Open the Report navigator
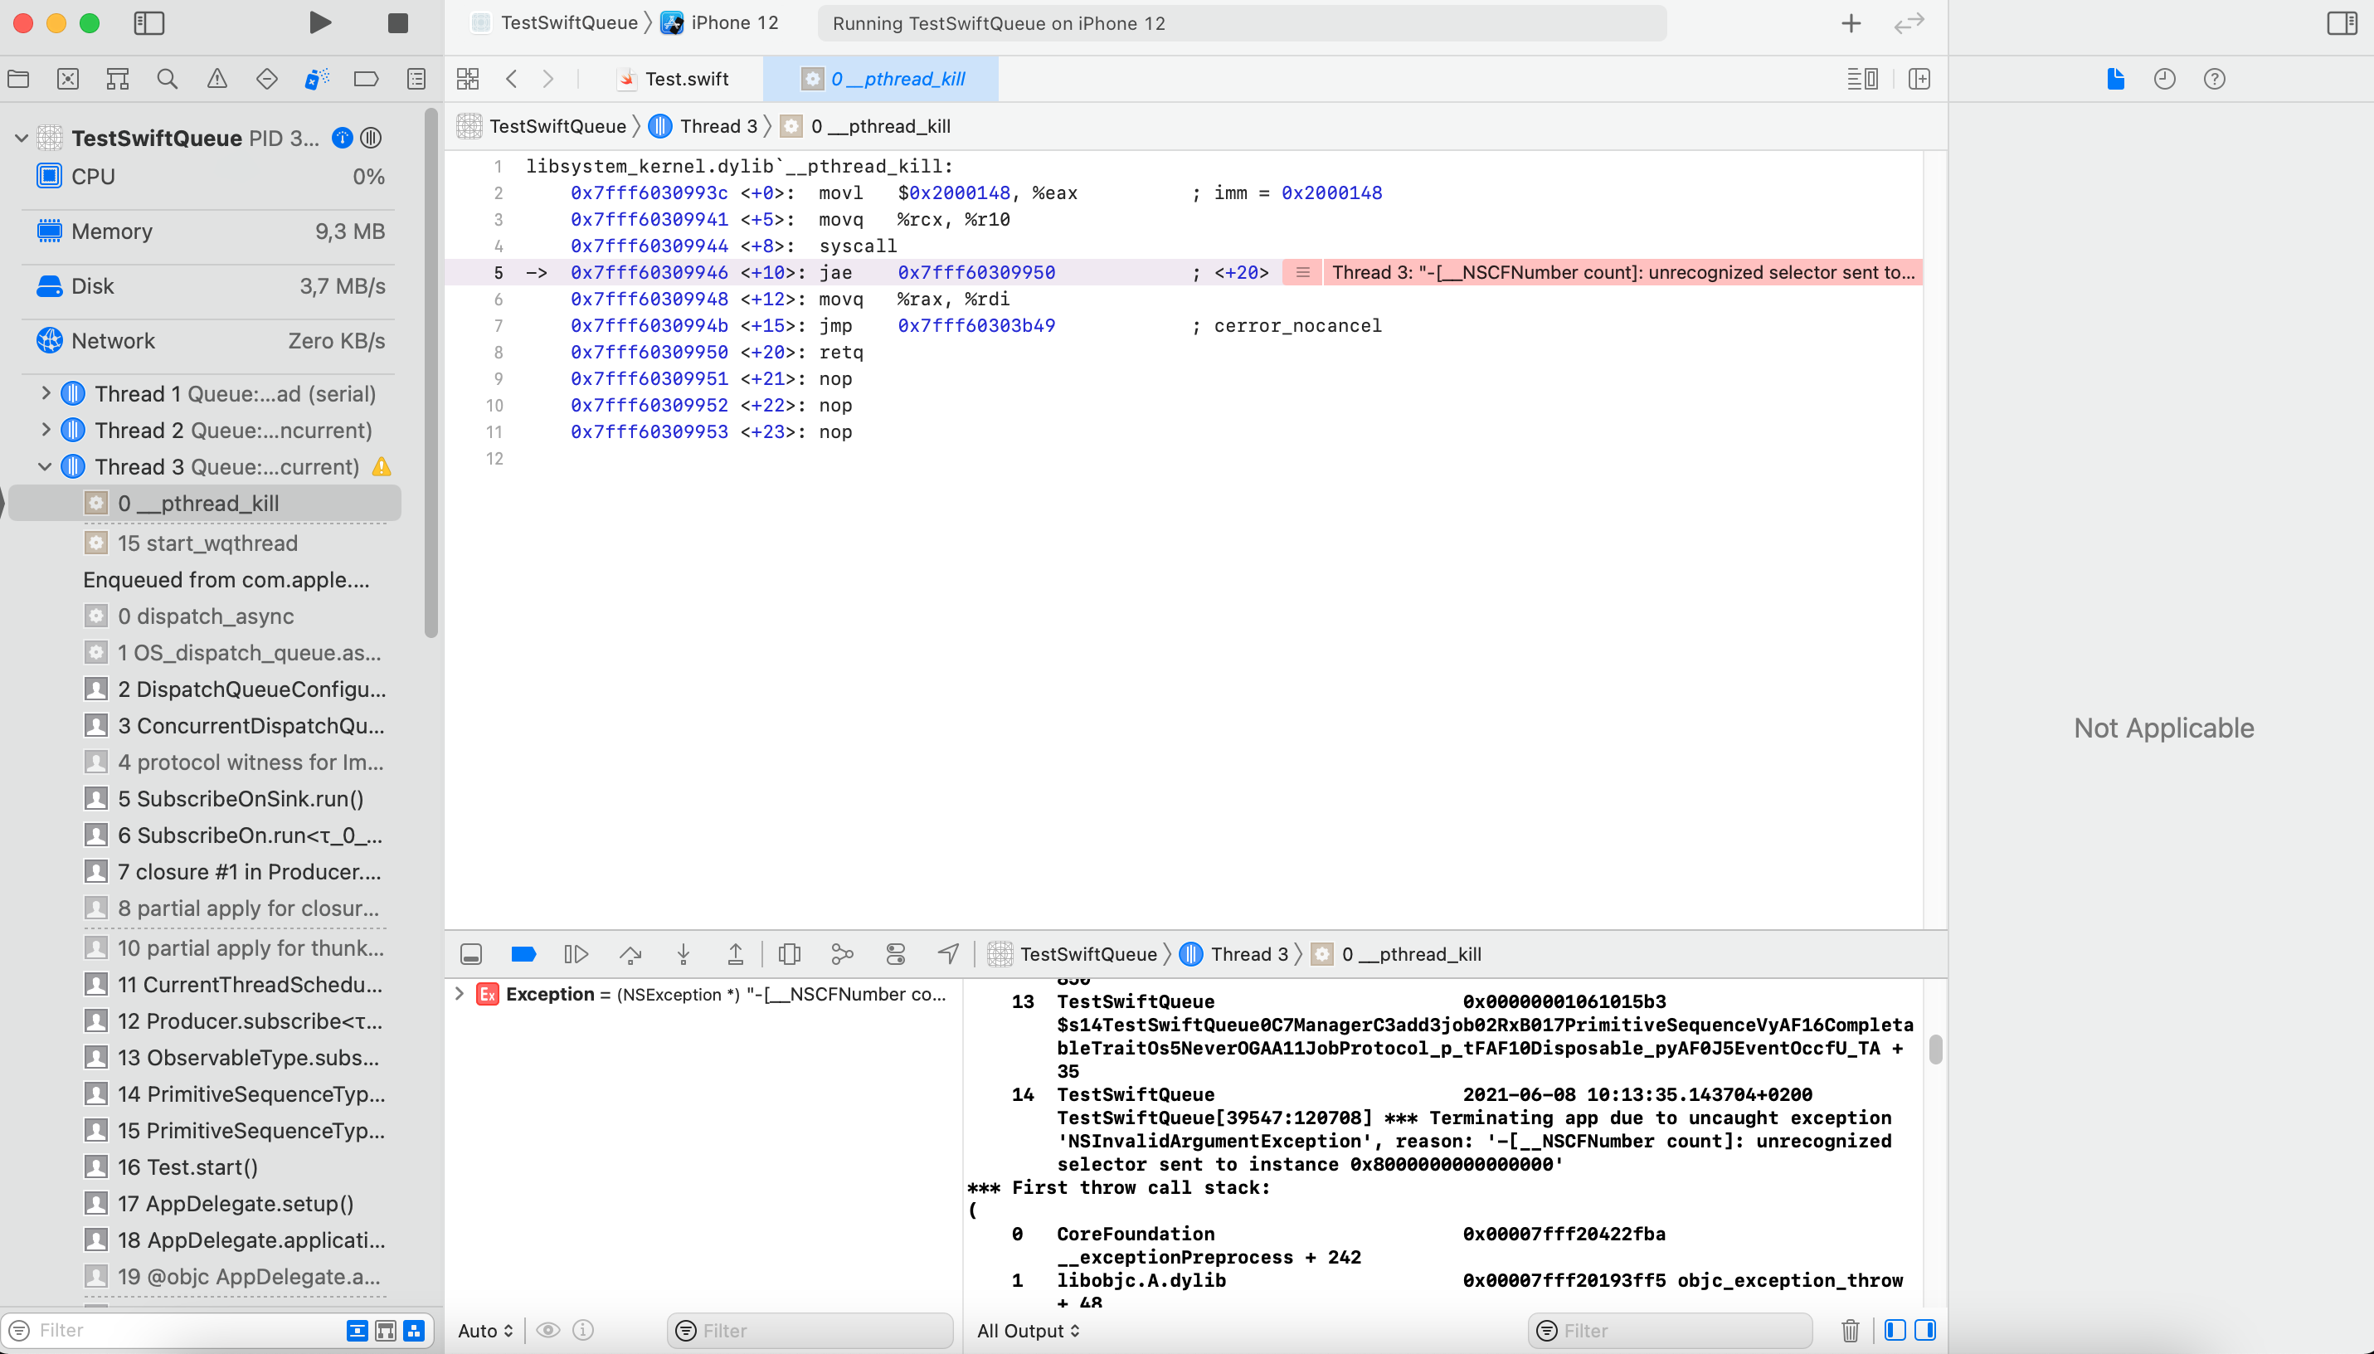Viewport: 2374px width, 1354px height. pyautogui.click(x=416, y=79)
